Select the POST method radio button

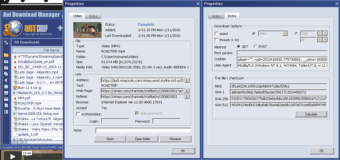[255, 47]
